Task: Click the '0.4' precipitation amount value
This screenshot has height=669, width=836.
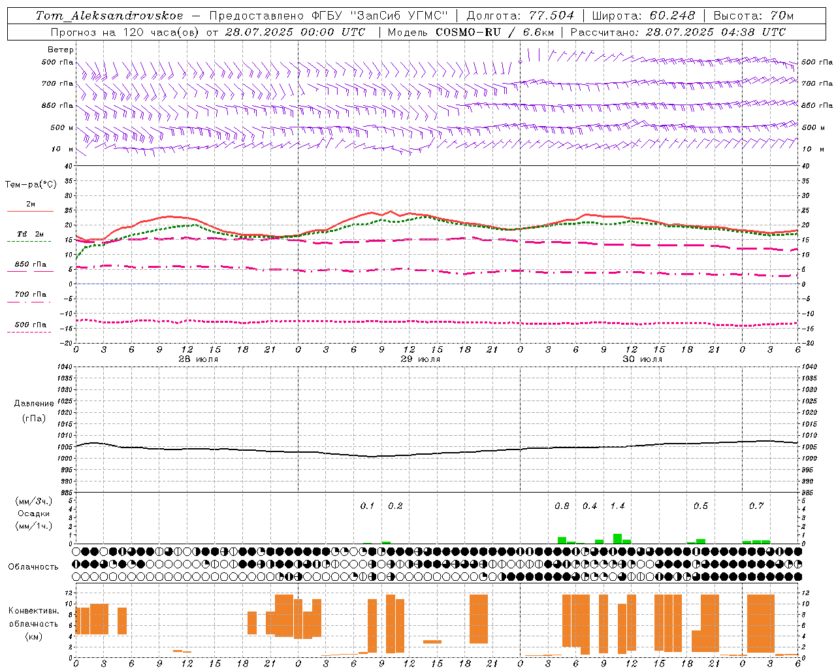Action: (590, 506)
